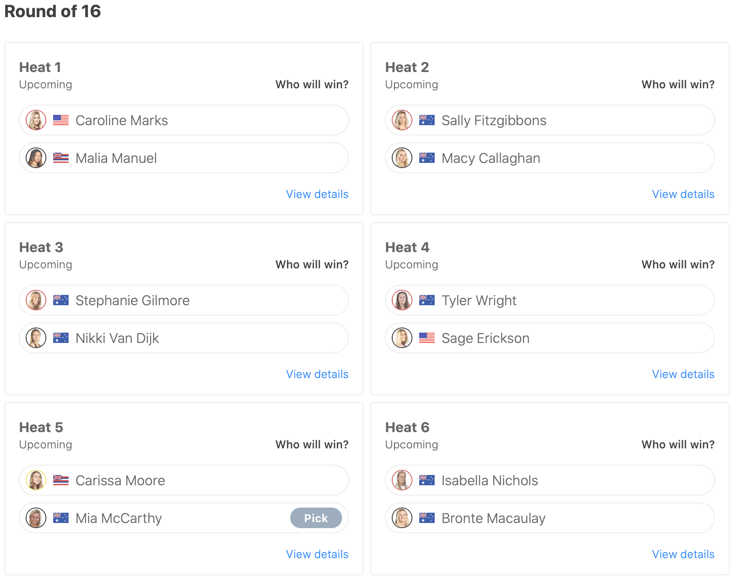Image resolution: width=733 pixels, height=577 pixels.
Task: Choose Tyler Wright as Heat 4 winner
Action: click(x=550, y=300)
